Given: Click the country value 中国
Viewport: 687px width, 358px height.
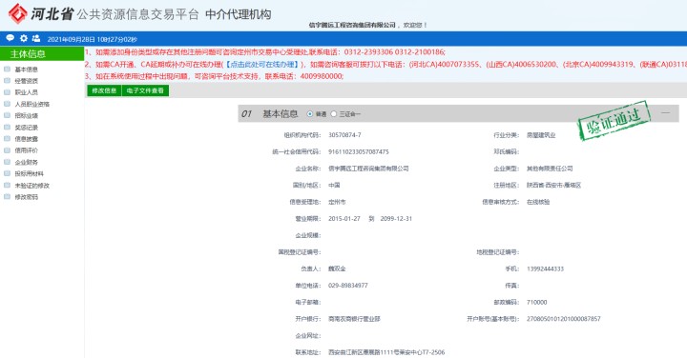Looking at the screenshot, I should [334, 186].
